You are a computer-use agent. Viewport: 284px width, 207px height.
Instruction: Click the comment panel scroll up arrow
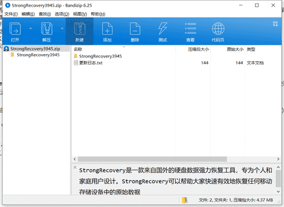(x=278, y=167)
